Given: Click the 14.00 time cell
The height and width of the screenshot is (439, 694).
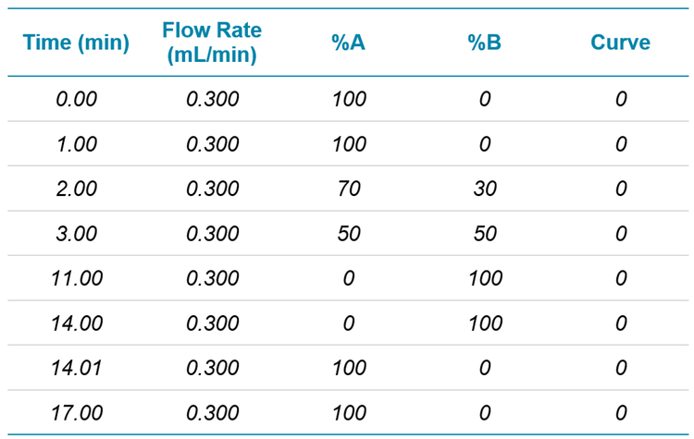Looking at the screenshot, I should coord(76,323).
